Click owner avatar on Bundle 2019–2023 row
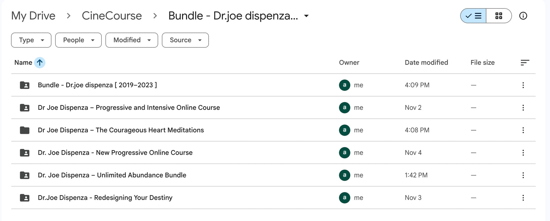Screen dimensions: 550x221 click(x=344, y=85)
